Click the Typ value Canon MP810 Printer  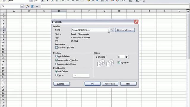pyautogui.click(x=80, y=38)
